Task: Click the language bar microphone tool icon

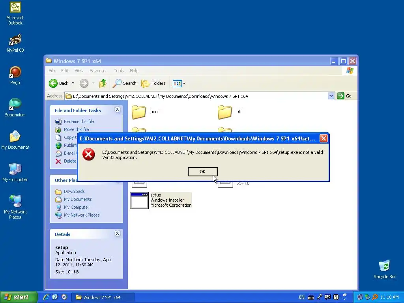Action: tap(320, 297)
